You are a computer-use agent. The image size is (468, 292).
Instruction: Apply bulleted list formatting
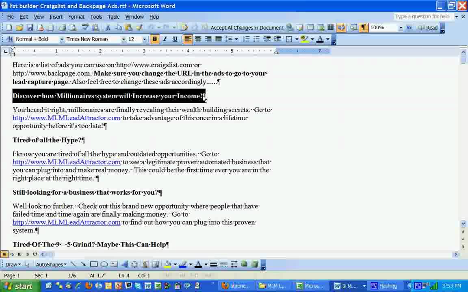(x=256, y=39)
